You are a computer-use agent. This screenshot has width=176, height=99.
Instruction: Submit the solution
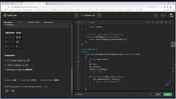(168, 94)
